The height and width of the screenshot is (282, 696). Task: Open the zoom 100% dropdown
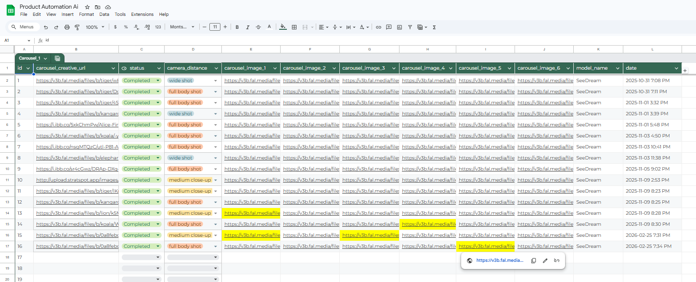point(95,27)
